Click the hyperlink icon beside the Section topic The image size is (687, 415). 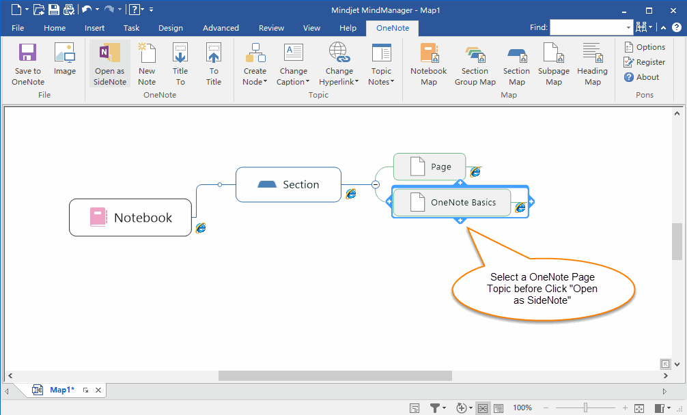tap(351, 193)
